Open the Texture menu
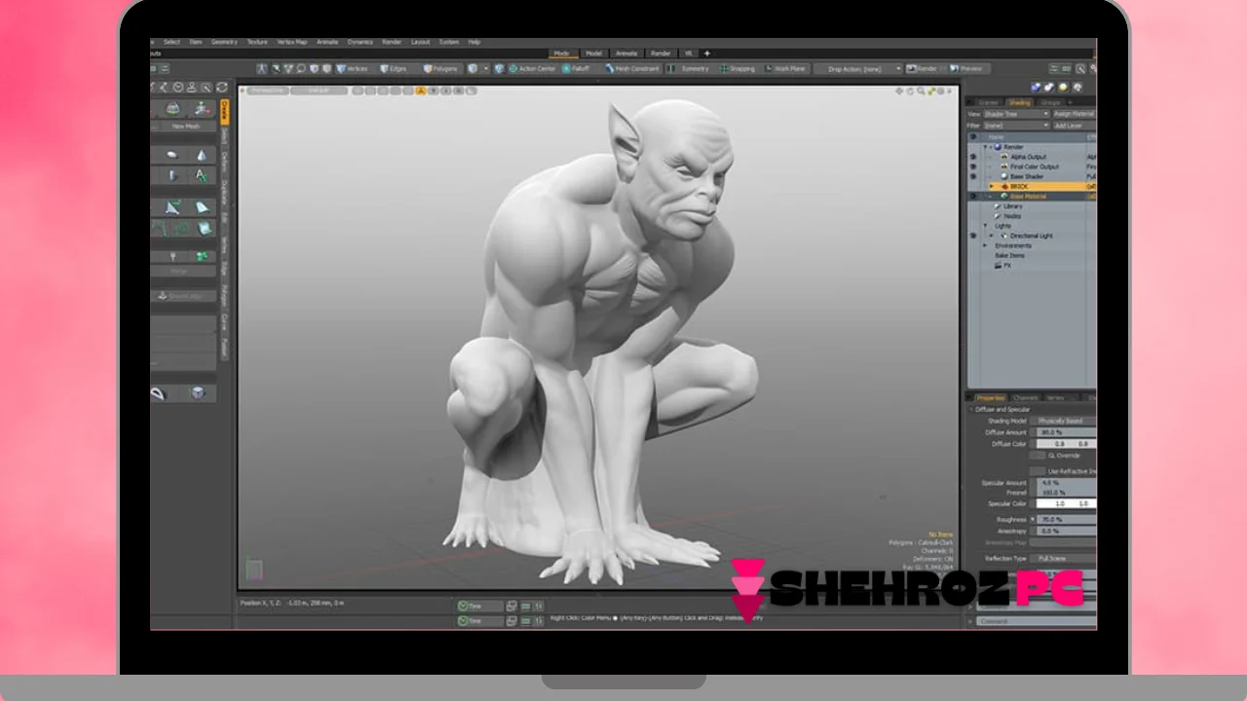The width and height of the screenshot is (1247, 701). click(x=257, y=42)
